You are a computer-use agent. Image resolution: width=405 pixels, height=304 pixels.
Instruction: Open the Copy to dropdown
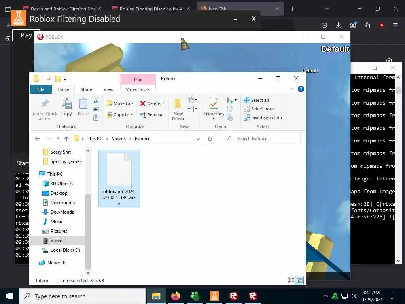(120, 115)
